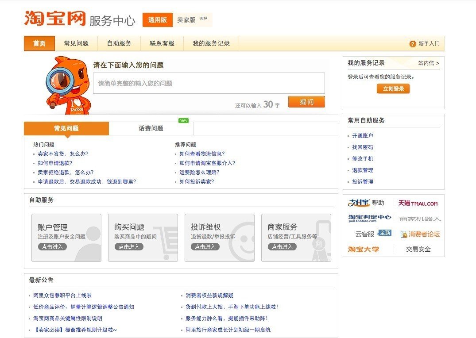Viewport: 476px width, 338px height.
Task: Open the 淘宝大学 logo link
Action: pos(364,250)
